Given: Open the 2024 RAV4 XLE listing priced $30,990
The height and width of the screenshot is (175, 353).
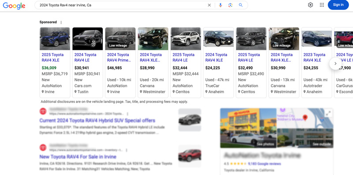Looking at the screenshot, I should coord(282,57).
